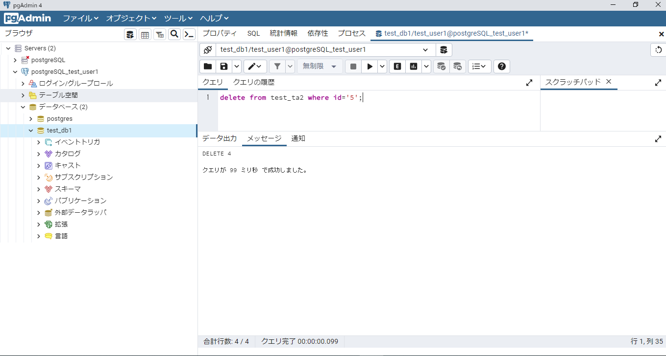
Task: Maximize the Messages output panel
Action: tap(658, 139)
